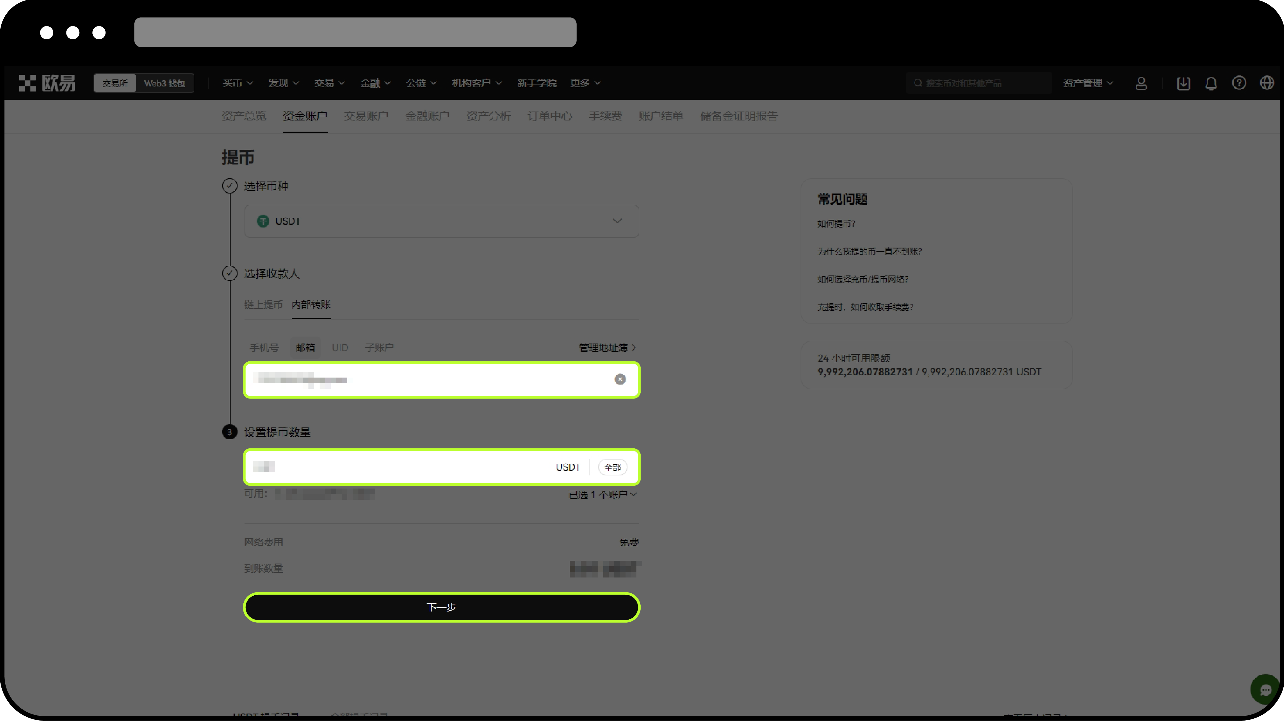
Task: Choose UID recipient type
Action: [340, 347]
